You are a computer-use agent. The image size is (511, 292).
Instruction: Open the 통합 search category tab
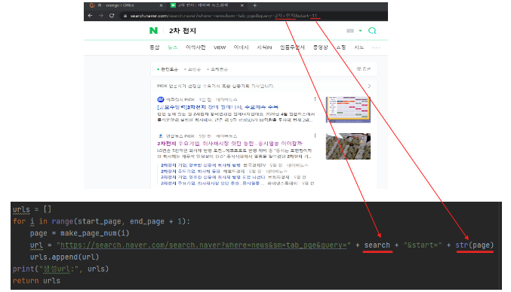click(x=155, y=47)
